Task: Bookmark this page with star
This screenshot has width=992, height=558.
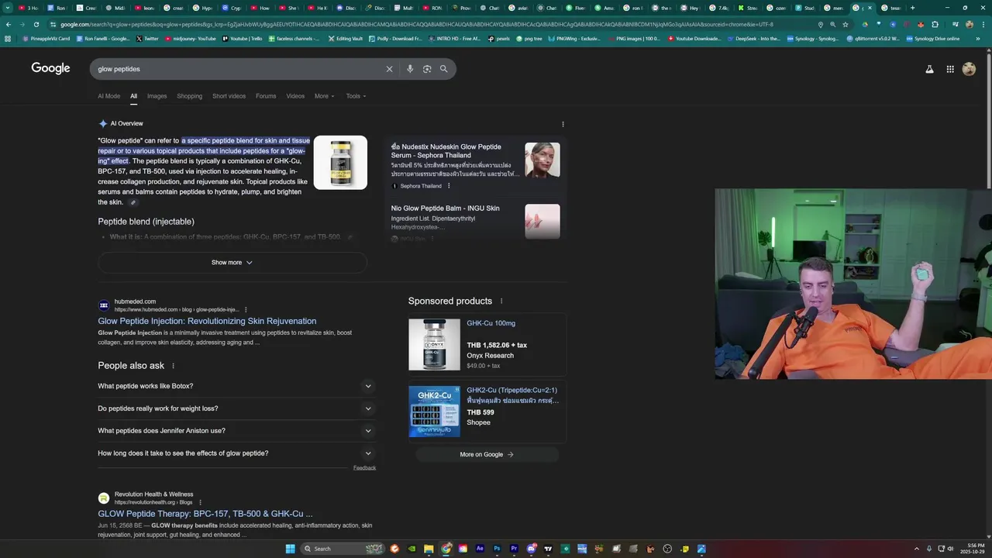Action: click(x=846, y=24)
